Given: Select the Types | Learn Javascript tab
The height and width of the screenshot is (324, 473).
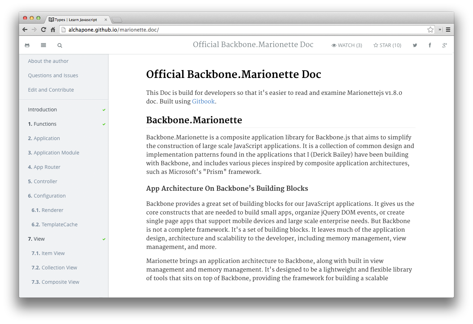Looking at the screenshot, I should (78, 20).
